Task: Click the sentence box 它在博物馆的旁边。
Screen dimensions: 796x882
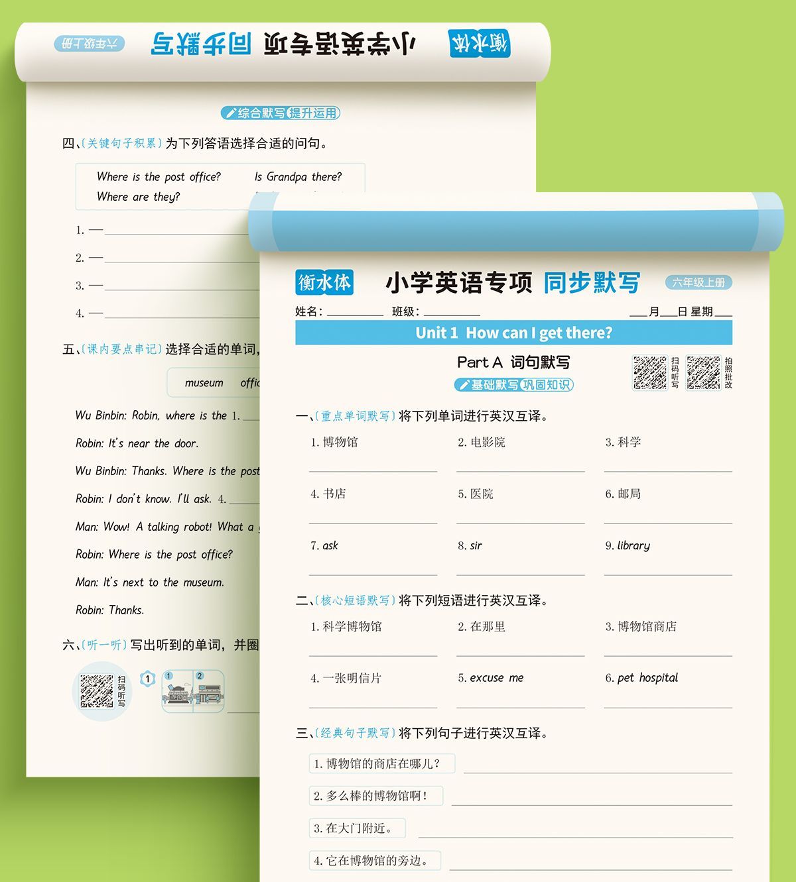Action: (x=375, y=861)
